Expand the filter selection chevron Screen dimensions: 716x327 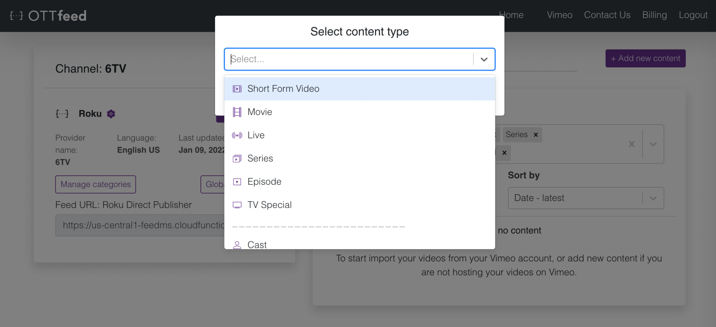[653, 144]
